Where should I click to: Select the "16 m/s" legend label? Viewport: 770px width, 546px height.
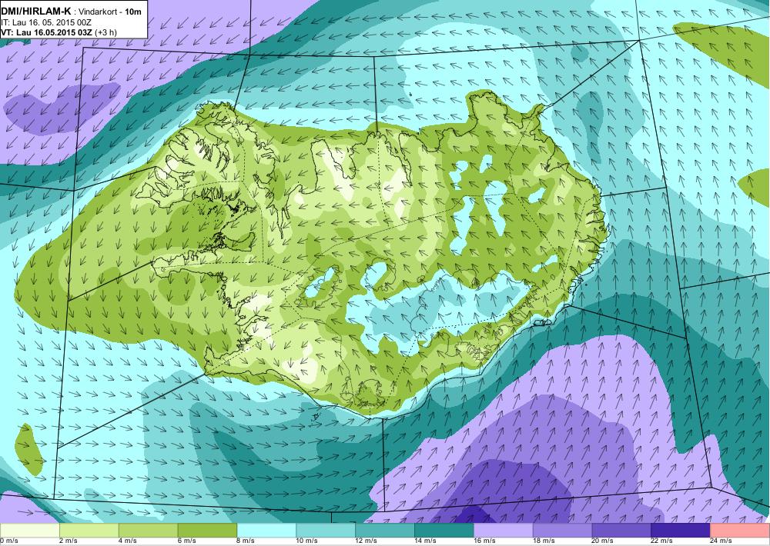[x=484, y=541]
